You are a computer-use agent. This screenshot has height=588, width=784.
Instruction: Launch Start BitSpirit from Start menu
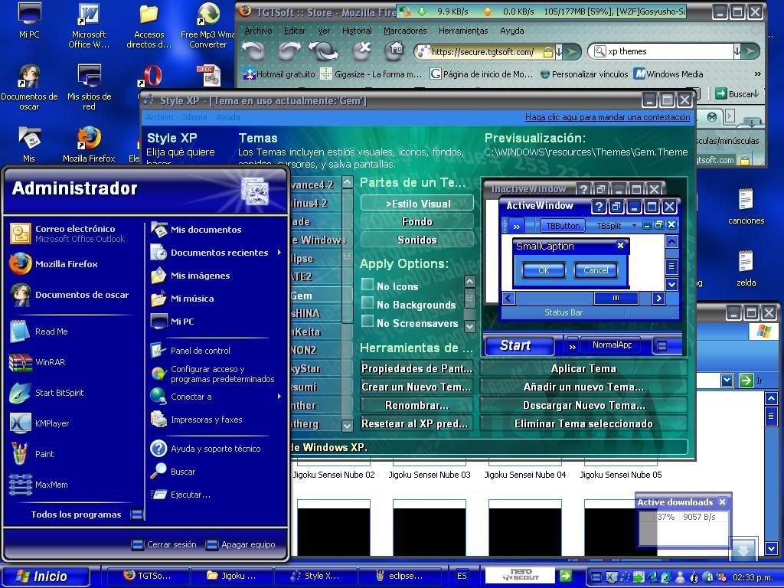[x=47, y=393]
